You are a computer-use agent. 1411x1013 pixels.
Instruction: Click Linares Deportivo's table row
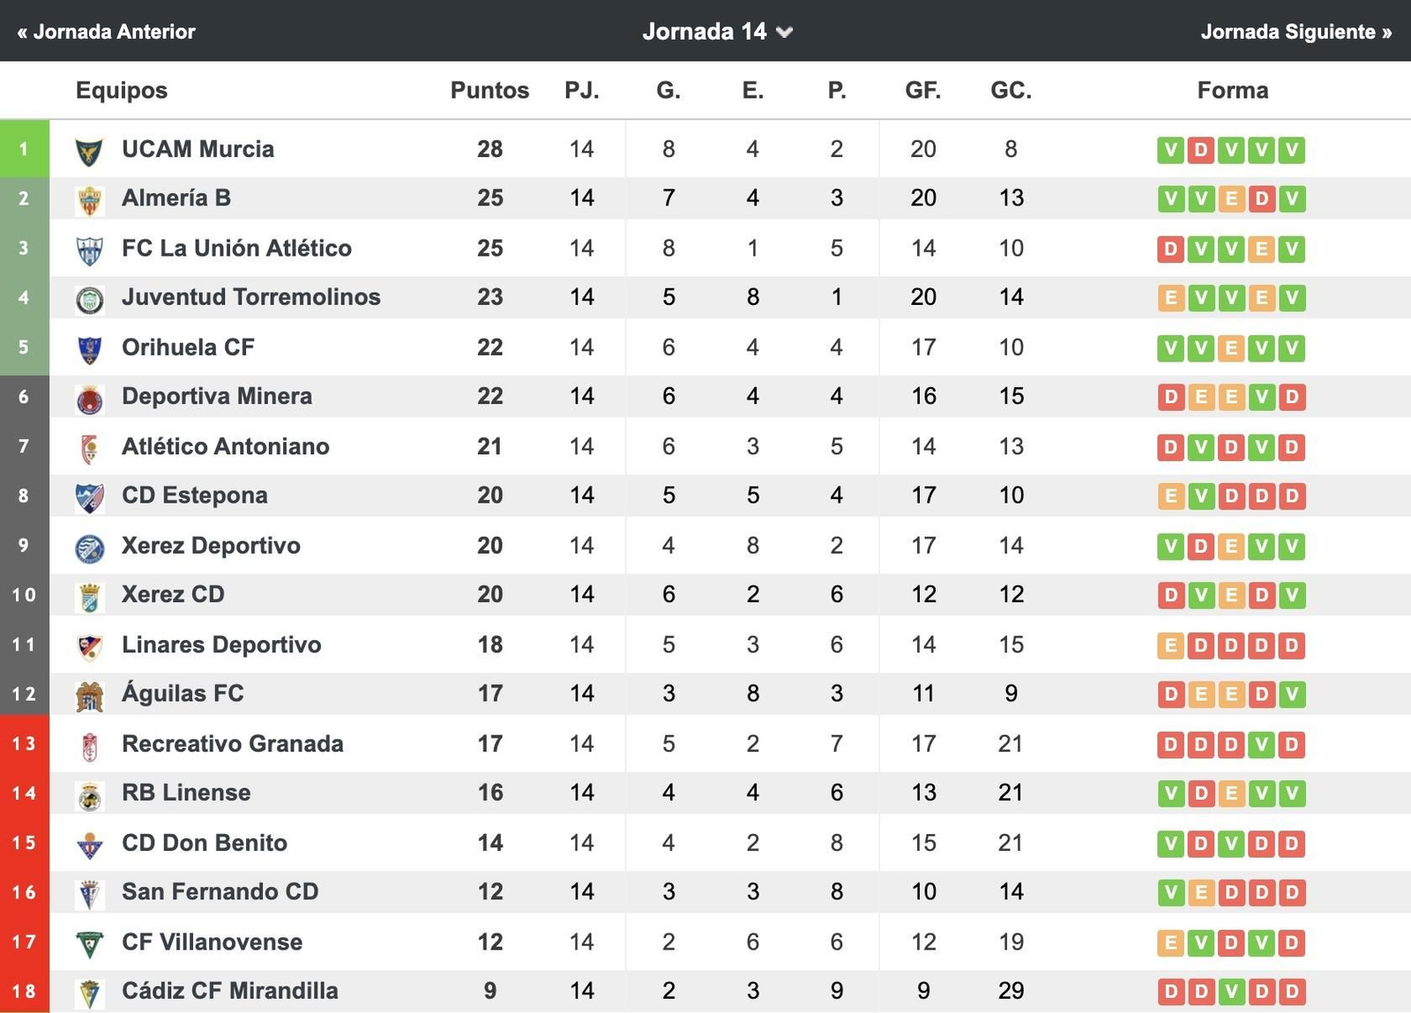617,644
